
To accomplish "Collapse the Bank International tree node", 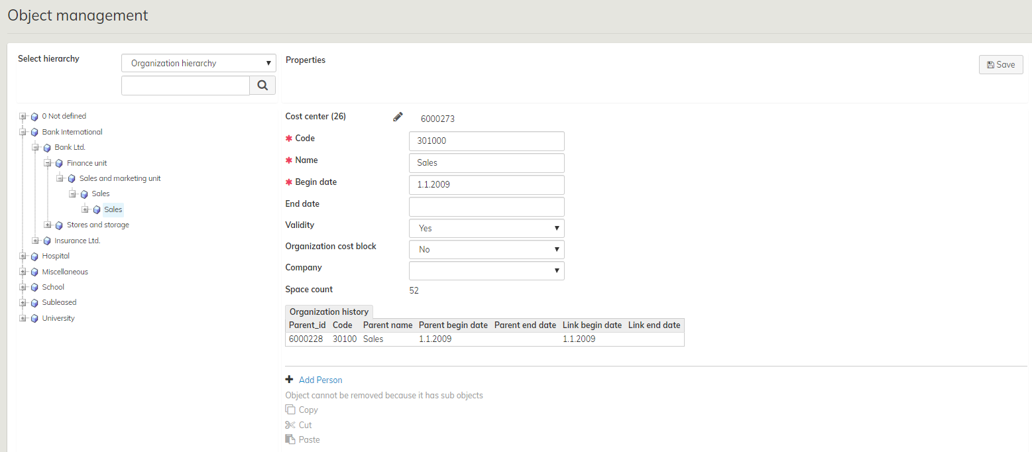I will 23,132.
